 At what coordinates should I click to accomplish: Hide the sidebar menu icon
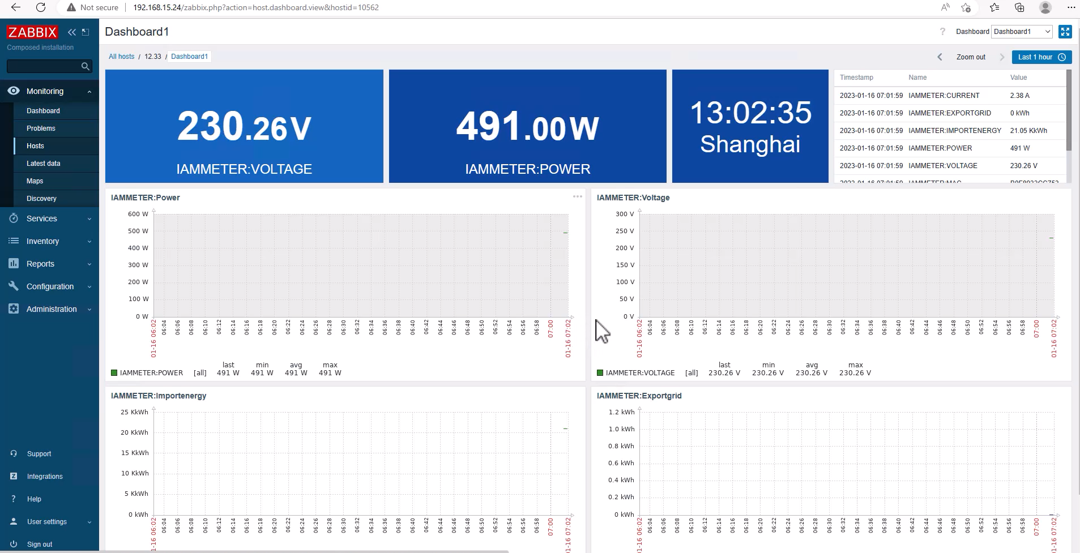coord(86,32)
